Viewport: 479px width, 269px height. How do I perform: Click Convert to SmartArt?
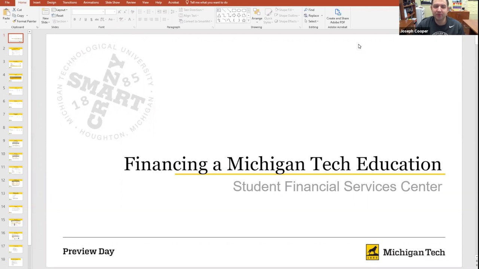pos(195,21)
